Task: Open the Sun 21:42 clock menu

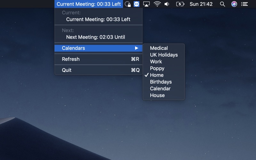Action: click(201, 4)
